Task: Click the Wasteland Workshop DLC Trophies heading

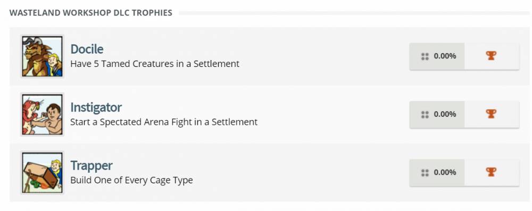Action: pos(91,13)
